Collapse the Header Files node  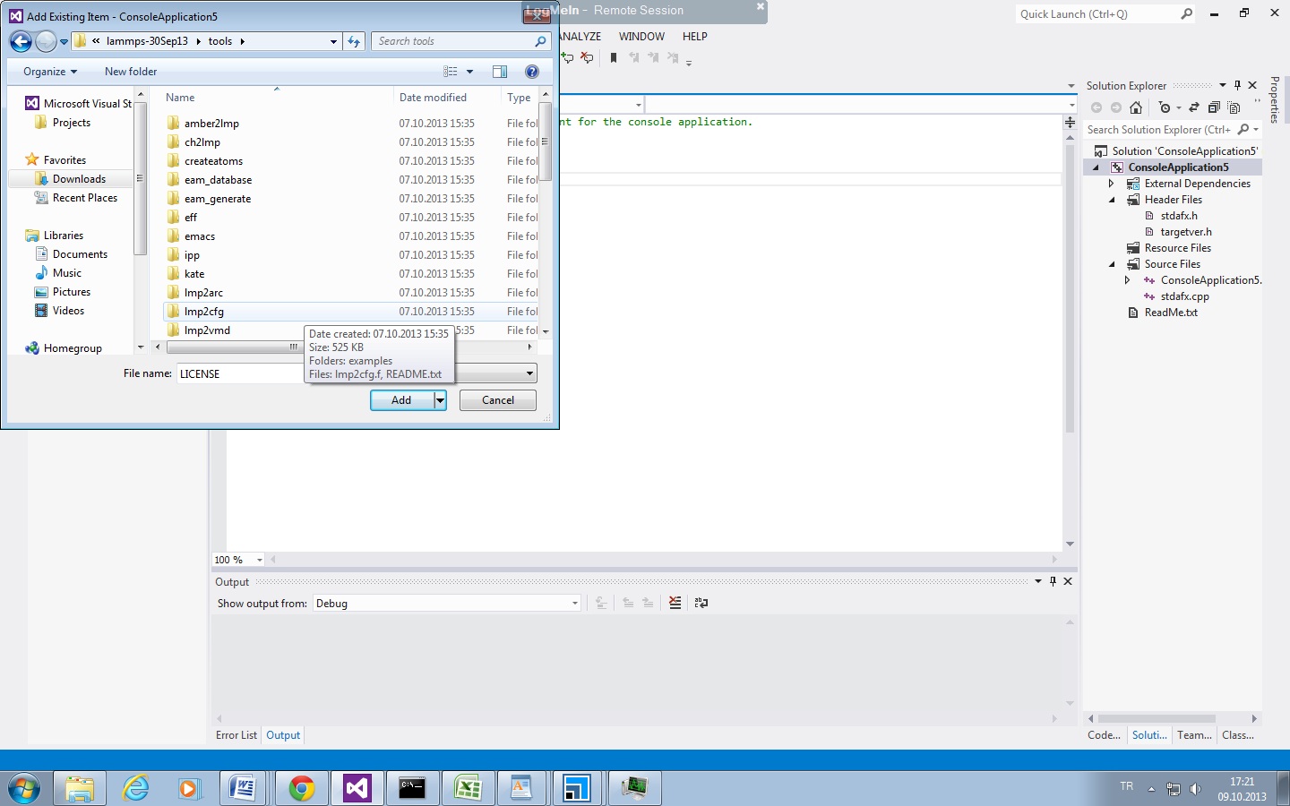[1112, 200]
